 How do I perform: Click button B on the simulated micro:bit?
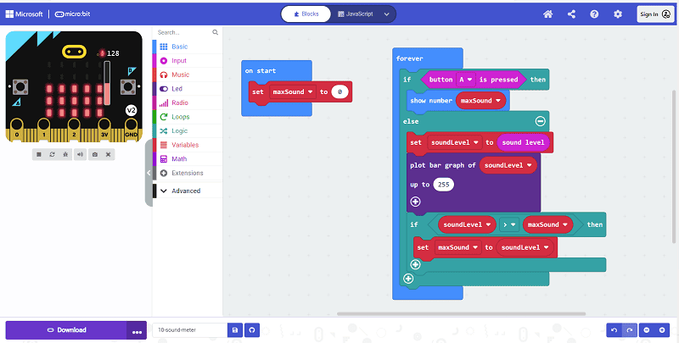click(x=128, y=87)
